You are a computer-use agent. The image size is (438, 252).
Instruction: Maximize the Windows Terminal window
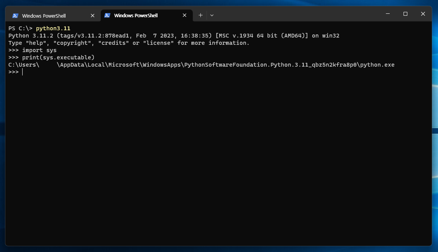pyautogui.click(x=405, y=14)
